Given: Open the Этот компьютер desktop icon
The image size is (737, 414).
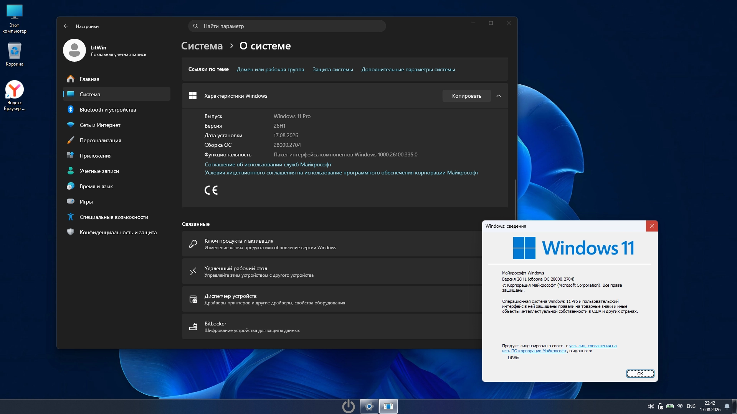Looking at the screenshot, I should coord(15,19).
